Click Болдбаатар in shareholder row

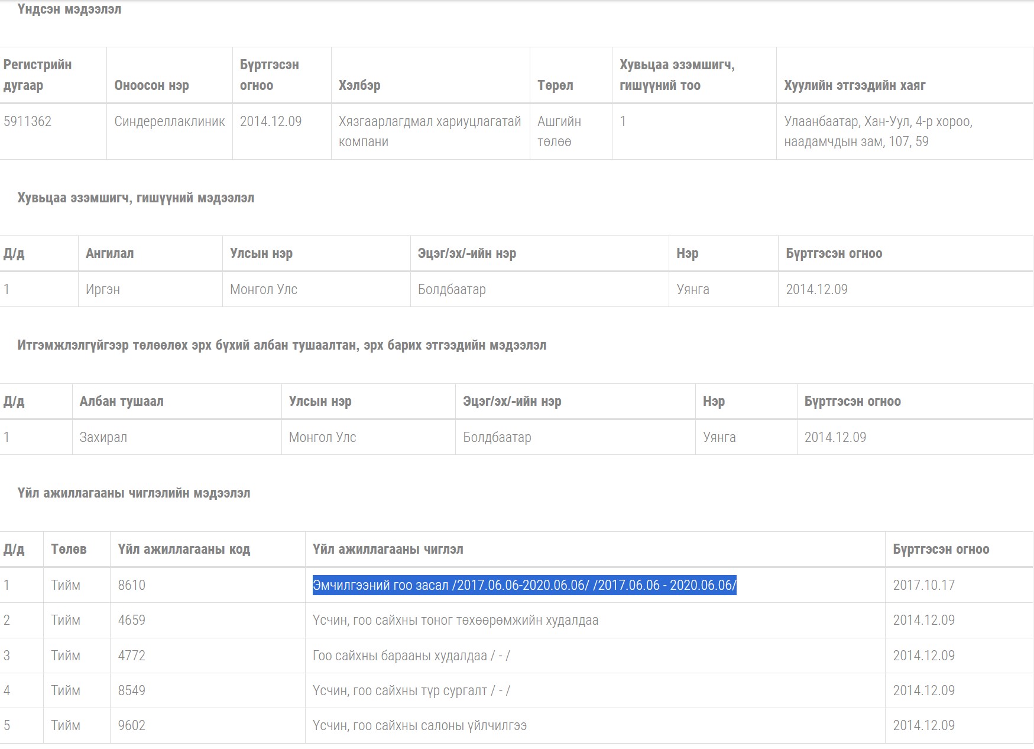pos(452,289)
